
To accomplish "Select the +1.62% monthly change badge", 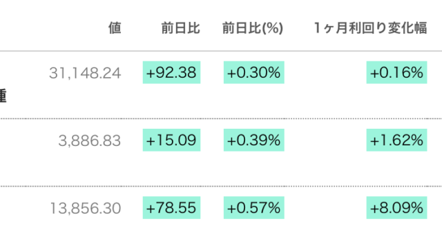I will point(396,140).
